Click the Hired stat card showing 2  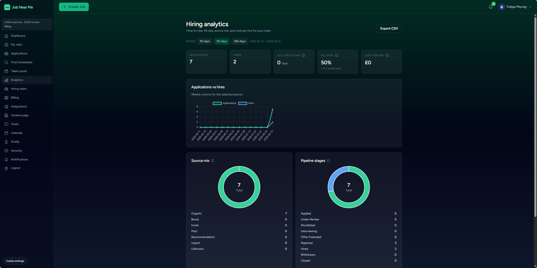250,62
